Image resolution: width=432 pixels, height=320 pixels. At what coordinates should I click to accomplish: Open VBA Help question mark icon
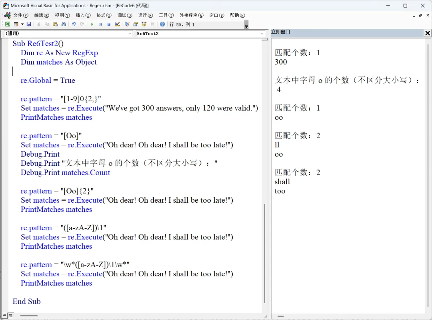click(x=162, y=24)
